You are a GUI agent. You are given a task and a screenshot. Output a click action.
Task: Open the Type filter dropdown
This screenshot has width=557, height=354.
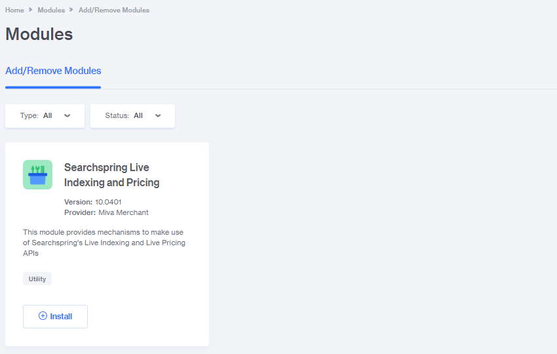45,116
